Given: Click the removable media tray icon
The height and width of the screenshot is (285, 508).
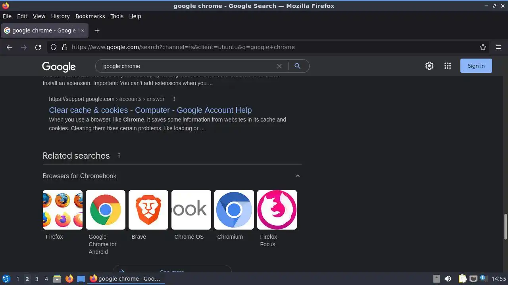Looking at the screenshot, I should click(436, 279).
